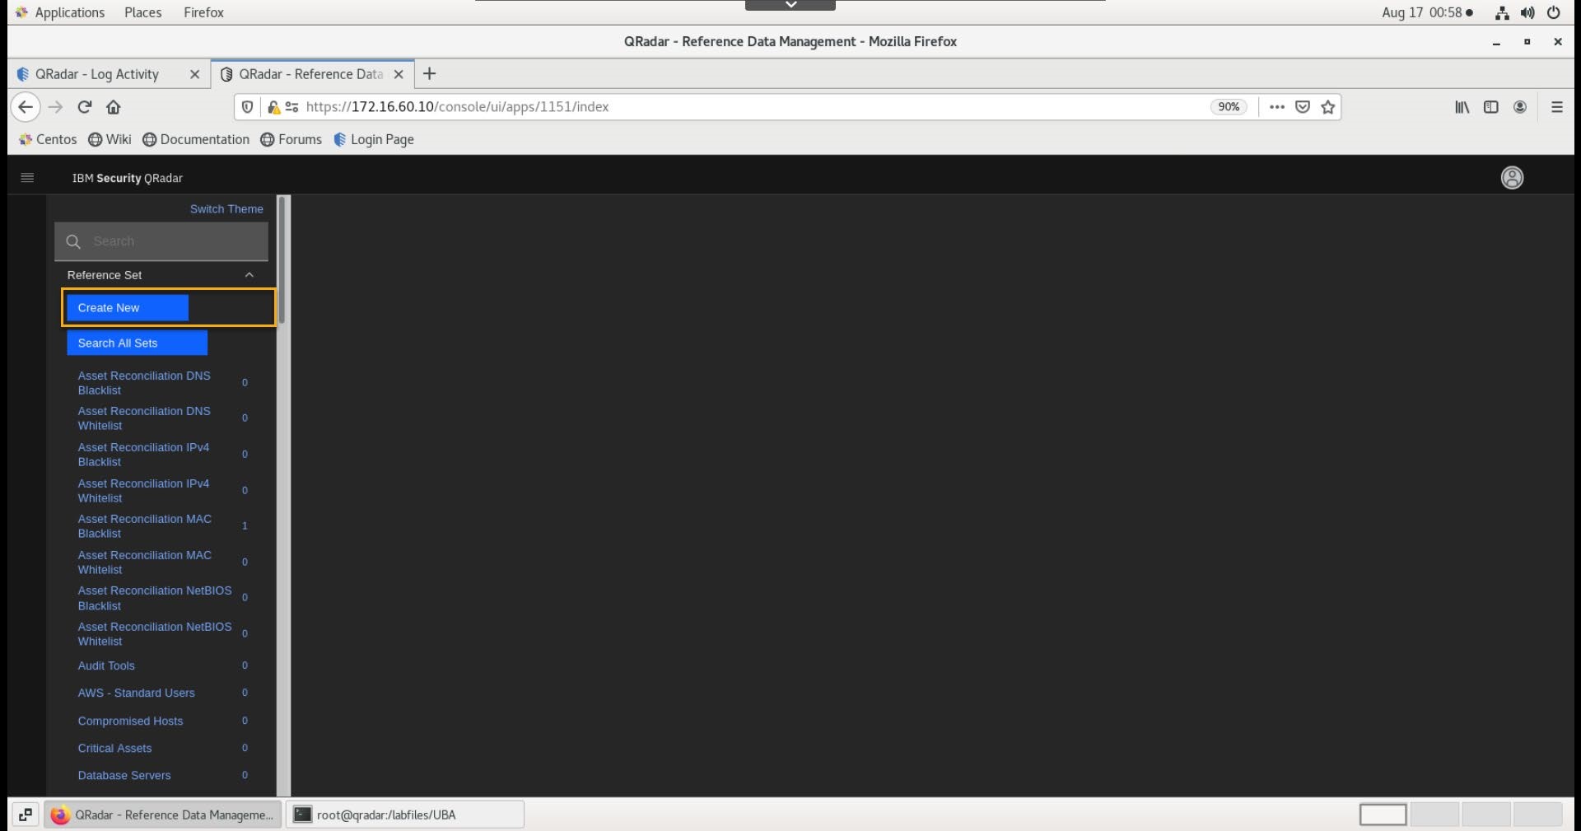Open a new browser tab
Screen dimensions: 1581x831
pos(429,74)
